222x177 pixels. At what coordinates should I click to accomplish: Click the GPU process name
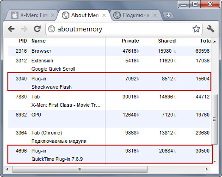point(36,115)
